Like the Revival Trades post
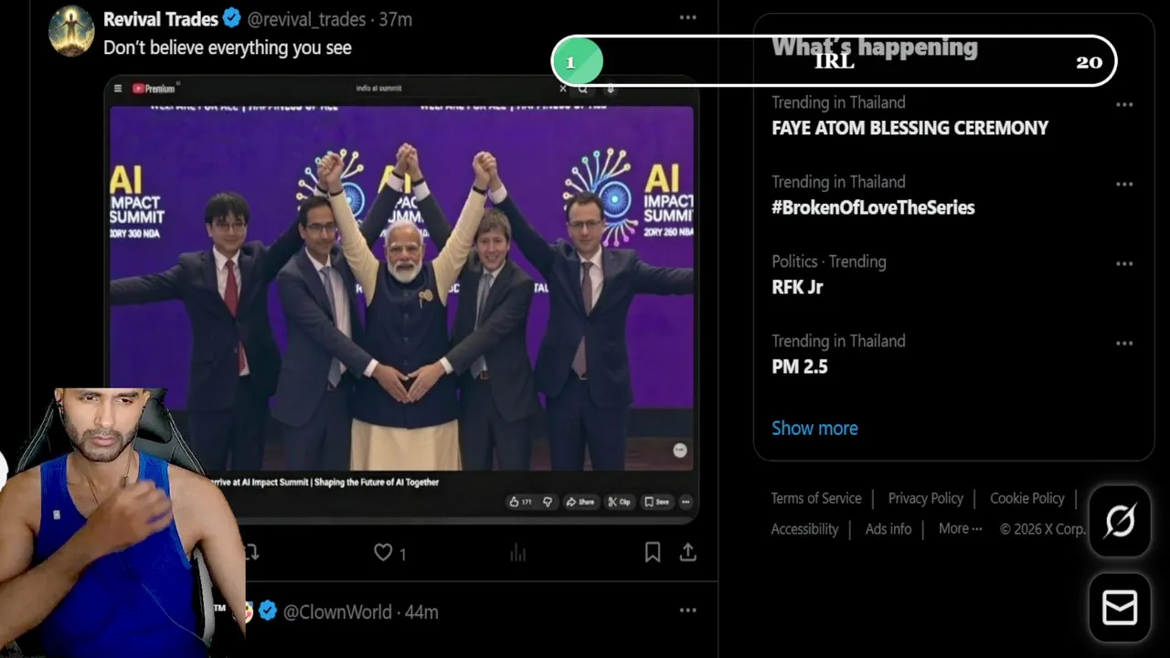The height and width of the screenshot is (658, 1170). click(x=384, y=553)
